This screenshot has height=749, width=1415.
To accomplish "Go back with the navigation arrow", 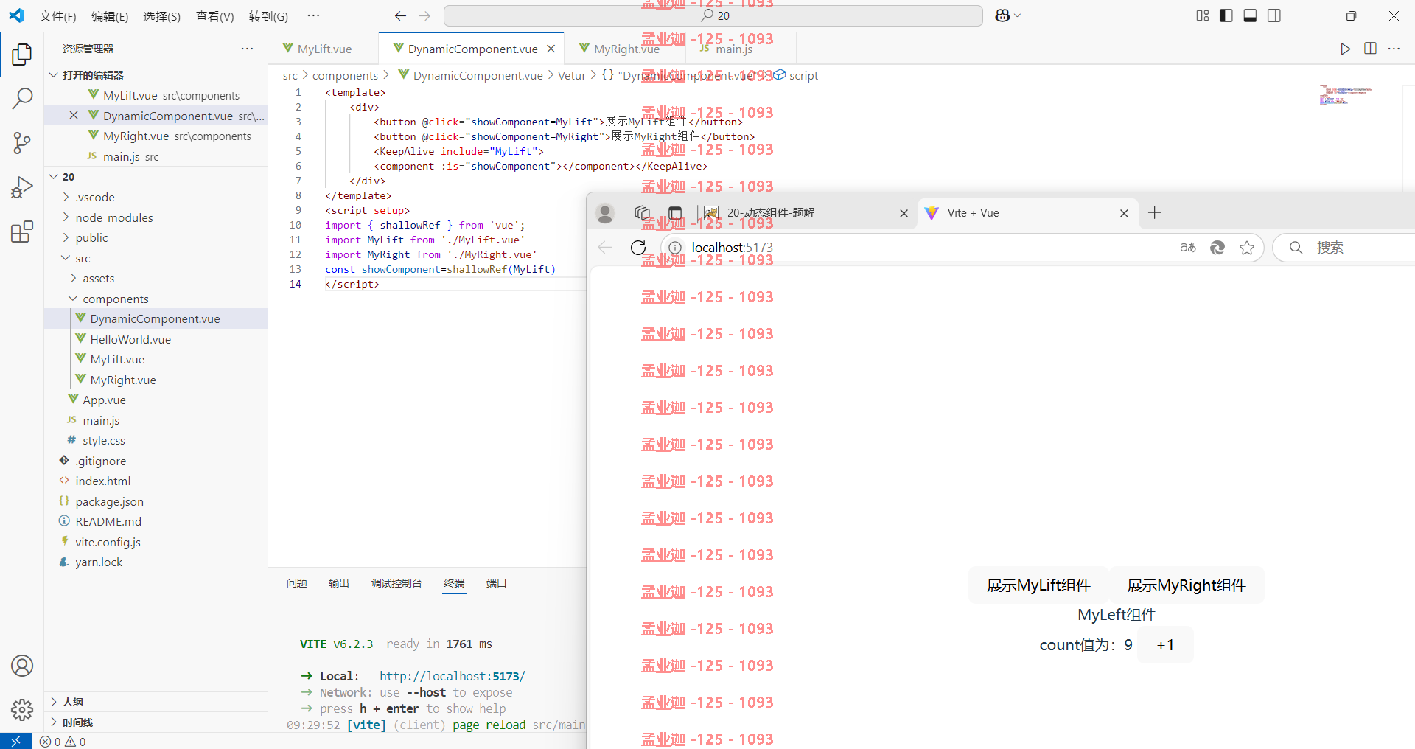I will (400, 15).
